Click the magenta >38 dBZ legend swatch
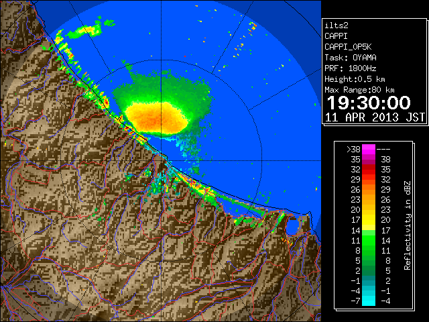This screenshot has width=429, height=322. coord(369,150)
